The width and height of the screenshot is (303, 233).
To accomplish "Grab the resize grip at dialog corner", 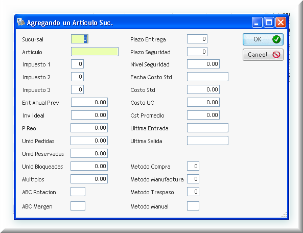I will [x=284, y=215].
